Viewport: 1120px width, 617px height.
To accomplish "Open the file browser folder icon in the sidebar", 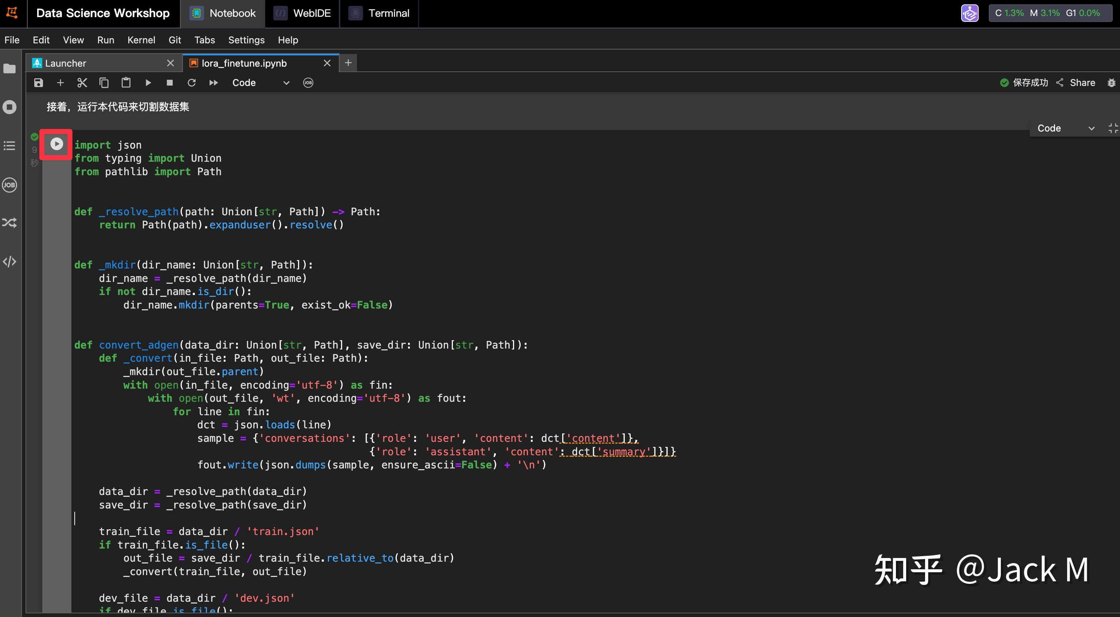I will pyautogui.click(x=9, y=68).
